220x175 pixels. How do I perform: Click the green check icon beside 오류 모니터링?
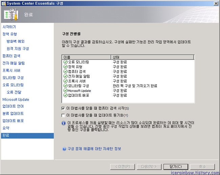[65, 62]
